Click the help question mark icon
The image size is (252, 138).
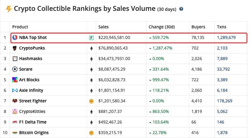pyautogui.click(x=181, y=9)
